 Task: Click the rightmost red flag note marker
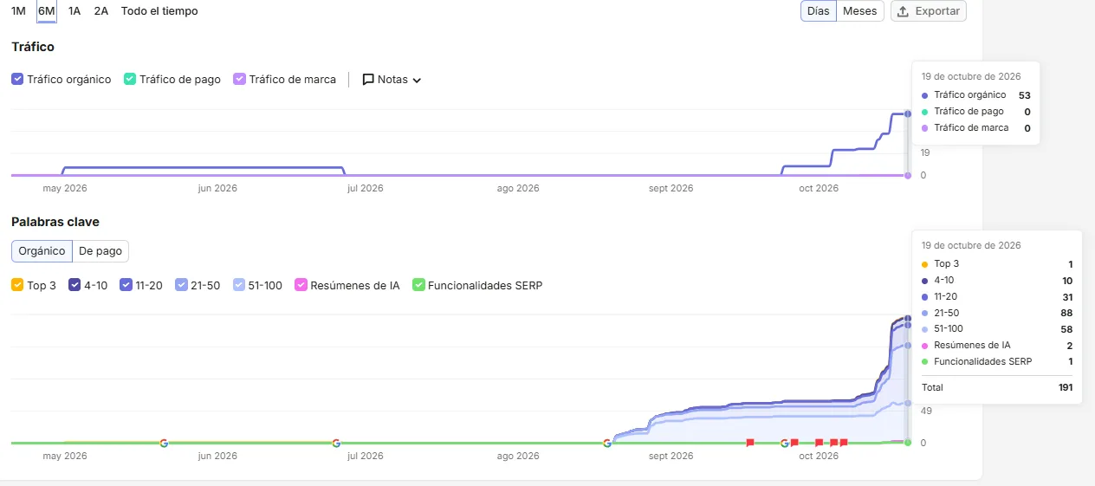point(843,443)
